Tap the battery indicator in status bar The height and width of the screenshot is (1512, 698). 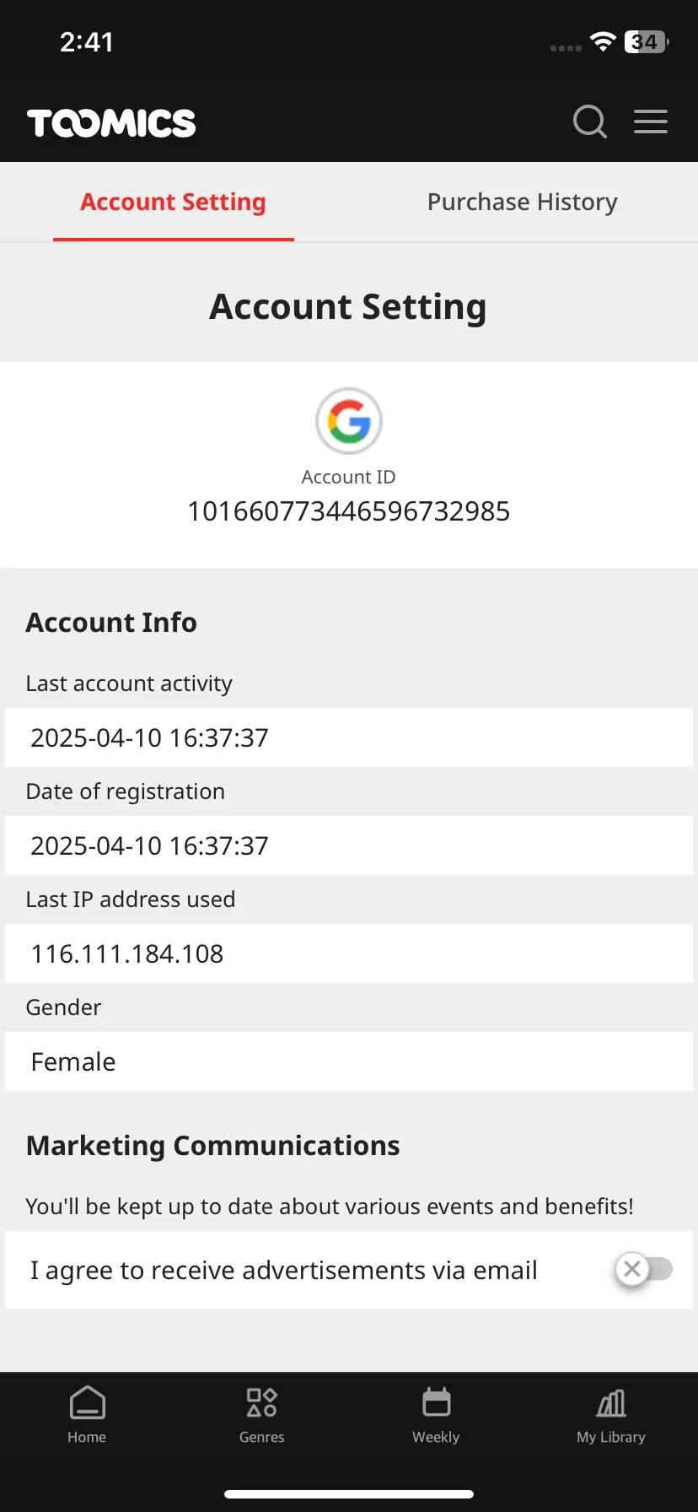point(647,41)
